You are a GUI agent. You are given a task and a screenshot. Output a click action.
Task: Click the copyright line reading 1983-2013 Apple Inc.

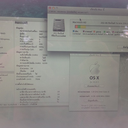93,106
